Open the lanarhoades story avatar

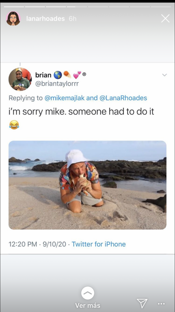pos(13,18)
